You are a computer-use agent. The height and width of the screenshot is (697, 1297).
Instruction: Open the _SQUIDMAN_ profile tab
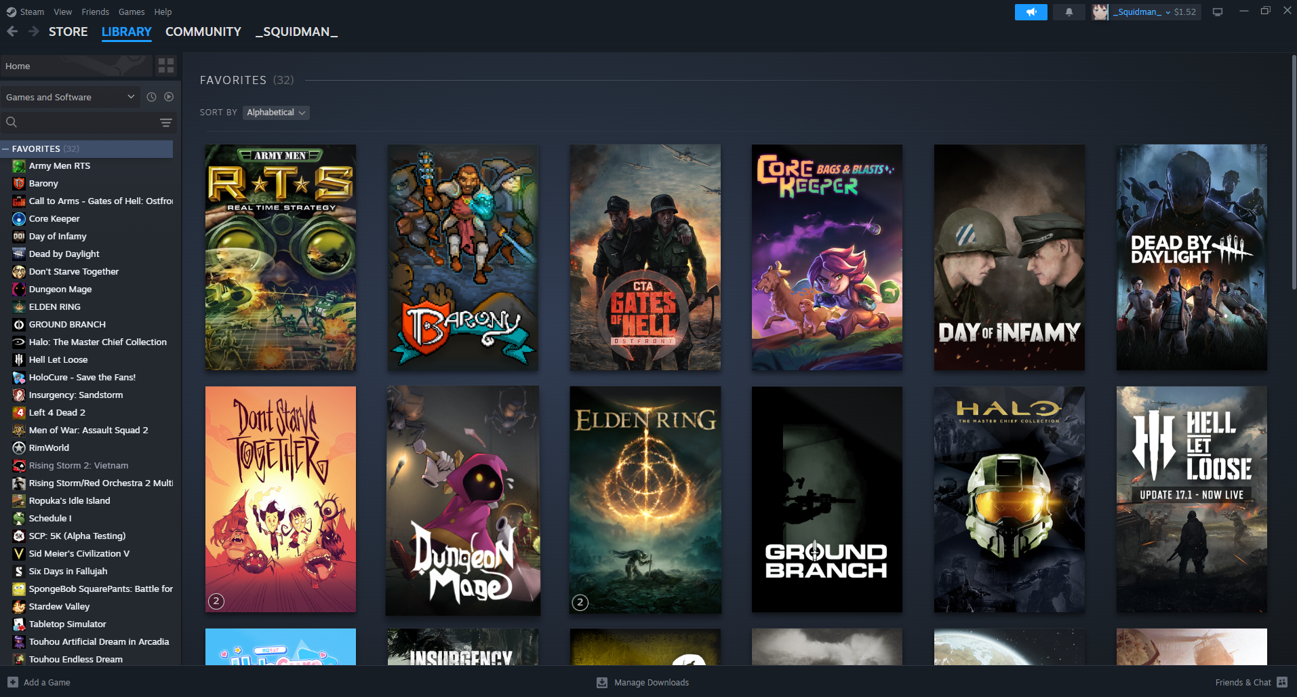[296, 32]
